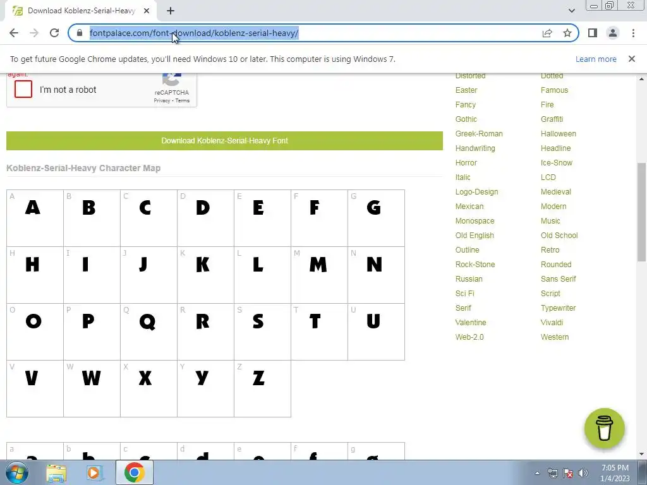This screenshot has width=647, height=485.
Task: Select the Sans Serif category link
Action: click(559, 278)
